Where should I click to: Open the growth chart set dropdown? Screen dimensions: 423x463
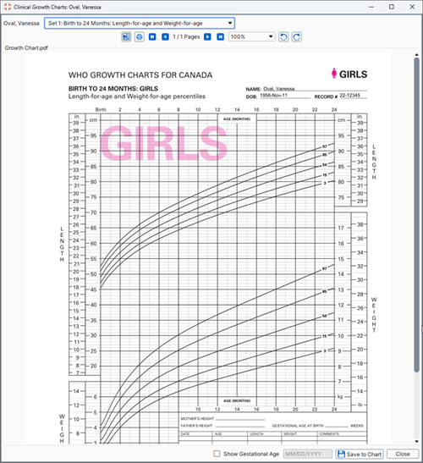(x=140, y=23)
